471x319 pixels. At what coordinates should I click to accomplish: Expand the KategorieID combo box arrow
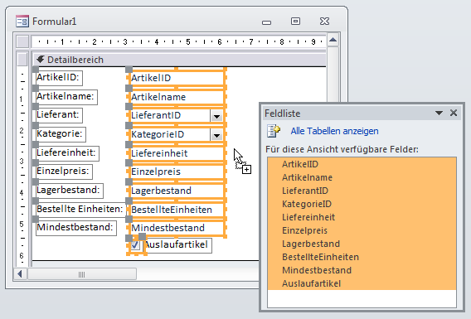click(216, 135)
